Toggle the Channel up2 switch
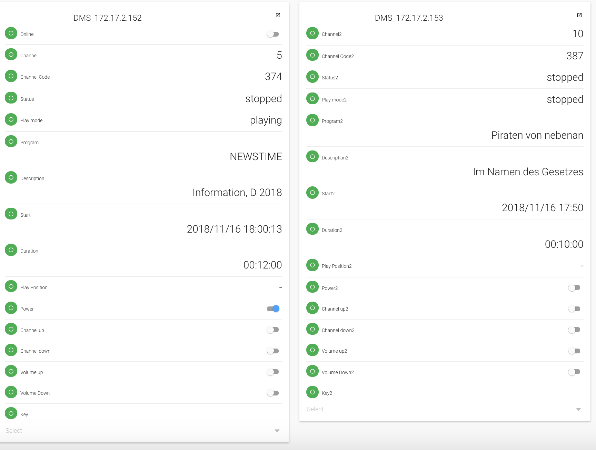Image resolution: width=596 pixels, height=450 pixels. tap(574, 309)
